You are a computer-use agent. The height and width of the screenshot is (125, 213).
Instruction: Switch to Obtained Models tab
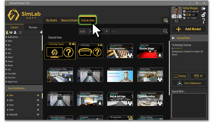(x=69, y=20)
